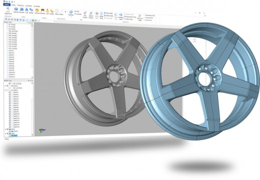
Task: Collapse the ribbon with the top-right arrow
Action: pyautogui.click(x=205, y=15)
